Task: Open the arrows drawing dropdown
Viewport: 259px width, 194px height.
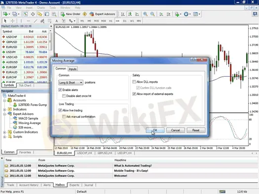Action: [72, 21]
